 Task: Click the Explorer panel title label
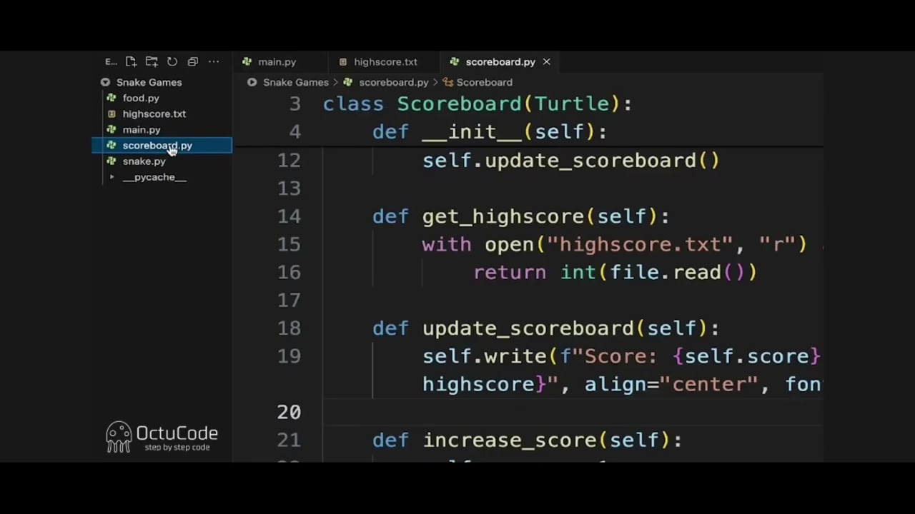point(111,62)
